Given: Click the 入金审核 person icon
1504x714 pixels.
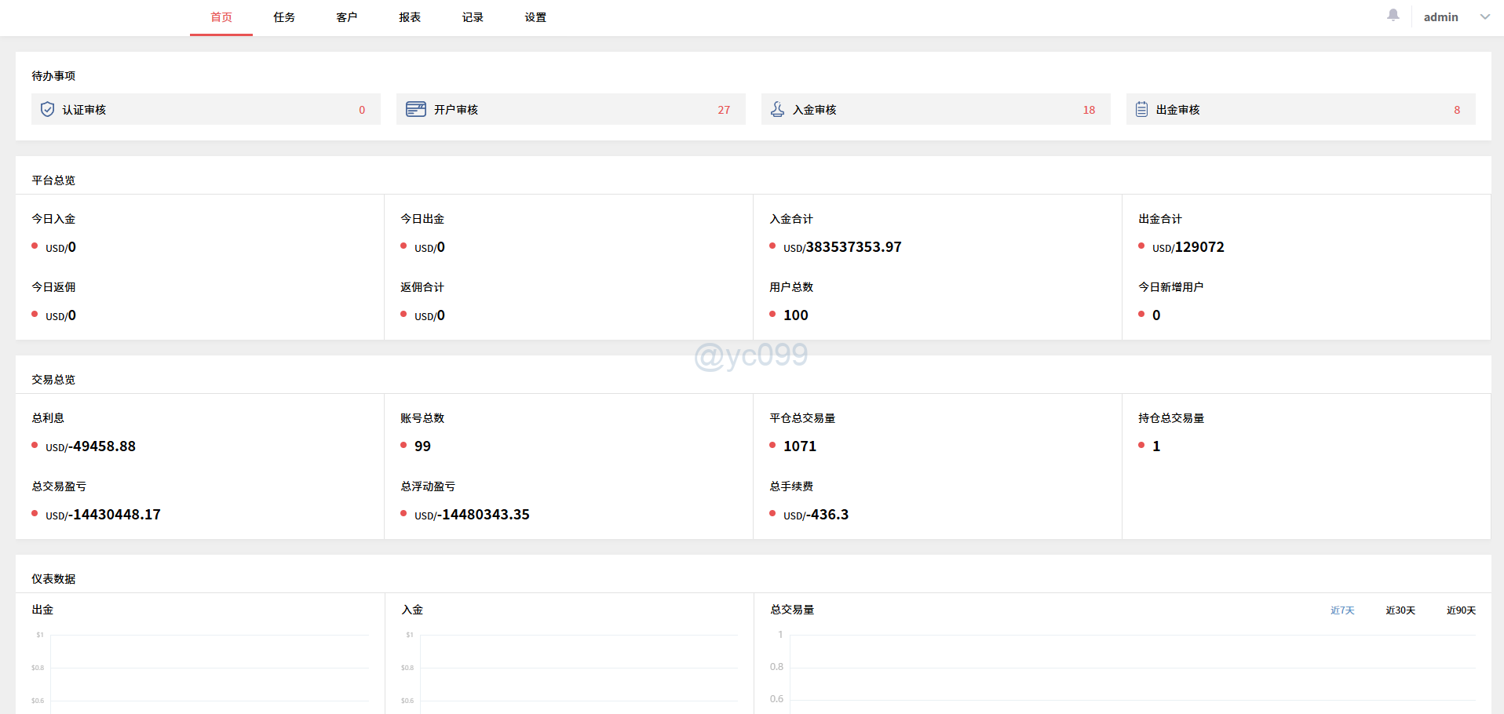Looking at the screenshot, I should (778, 109).
